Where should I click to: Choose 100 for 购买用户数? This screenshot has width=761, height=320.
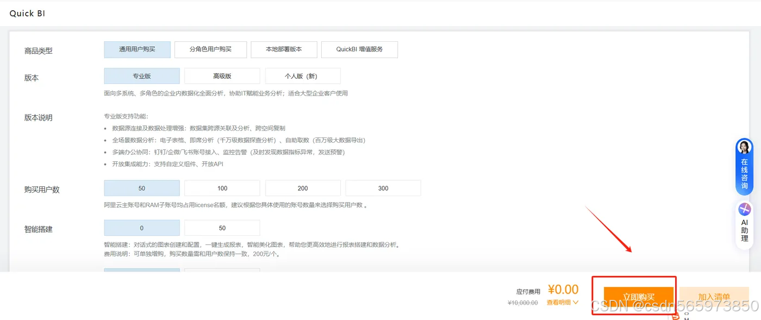[222, 187]
